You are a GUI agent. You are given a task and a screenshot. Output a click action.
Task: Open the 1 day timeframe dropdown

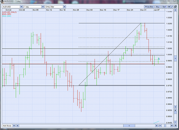[34, 7]
